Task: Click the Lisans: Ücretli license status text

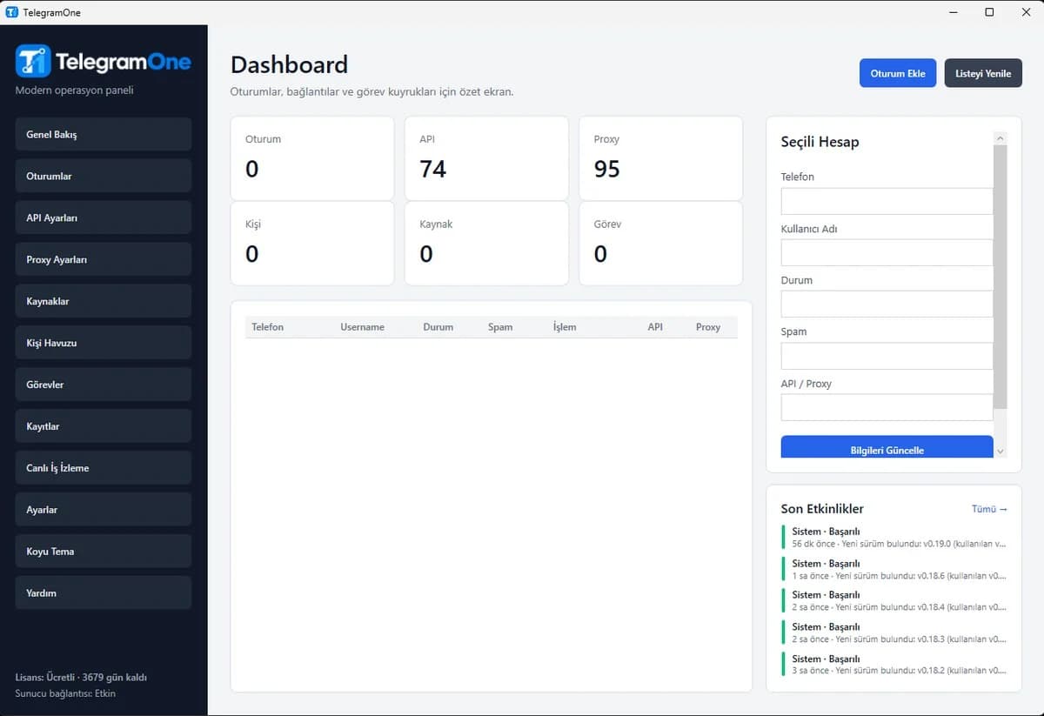Action: (81, 677)
